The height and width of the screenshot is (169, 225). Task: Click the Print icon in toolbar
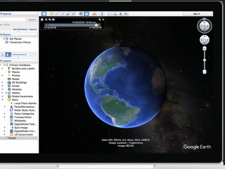point(115,14)
